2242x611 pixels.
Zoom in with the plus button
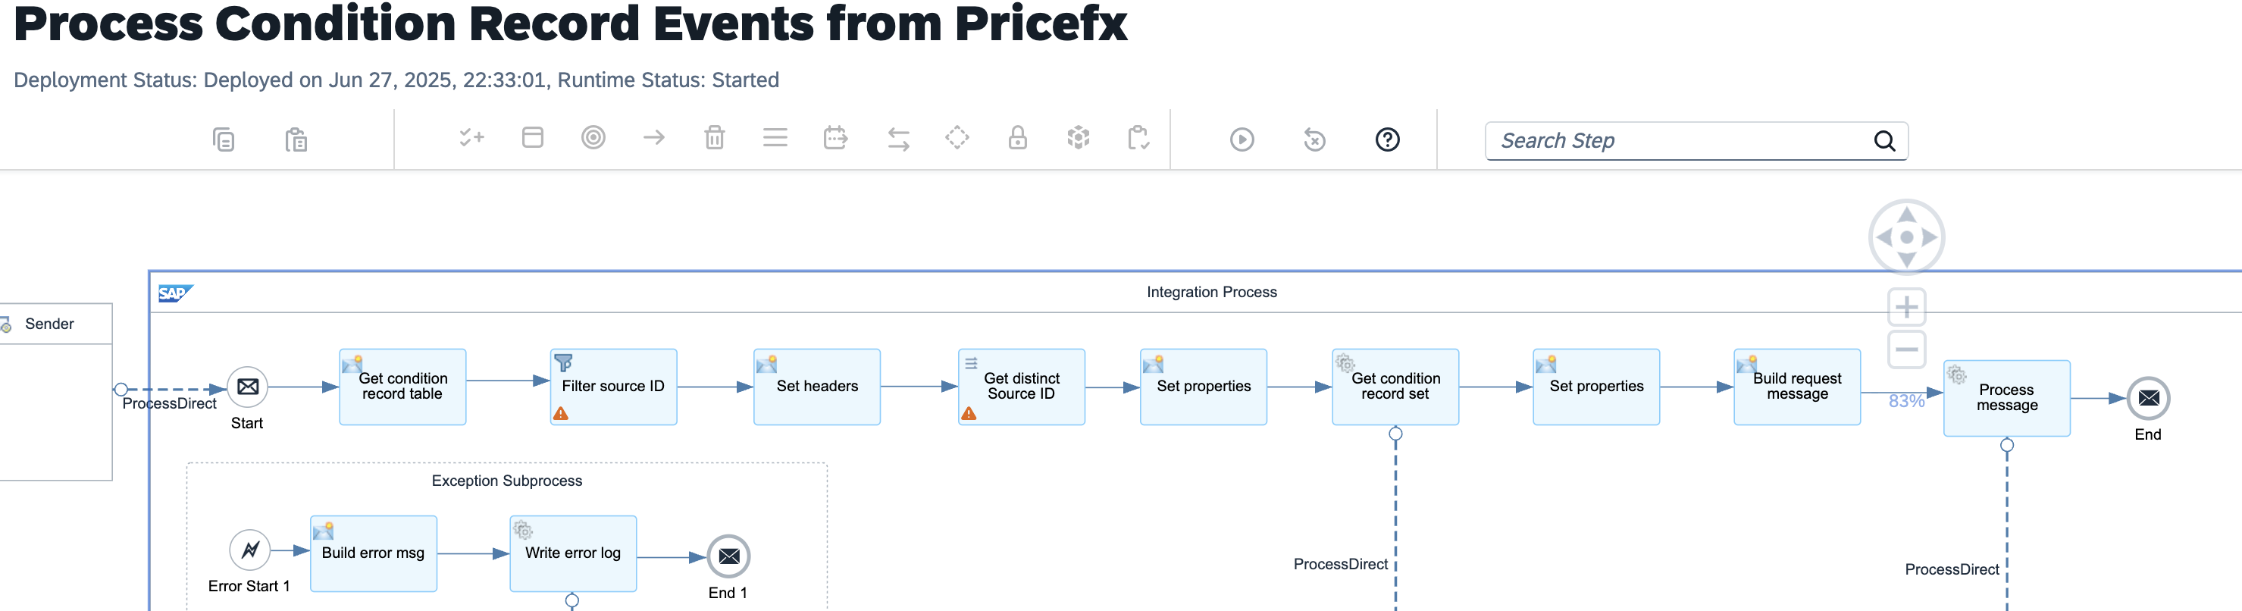click(x=1906, y=307)
